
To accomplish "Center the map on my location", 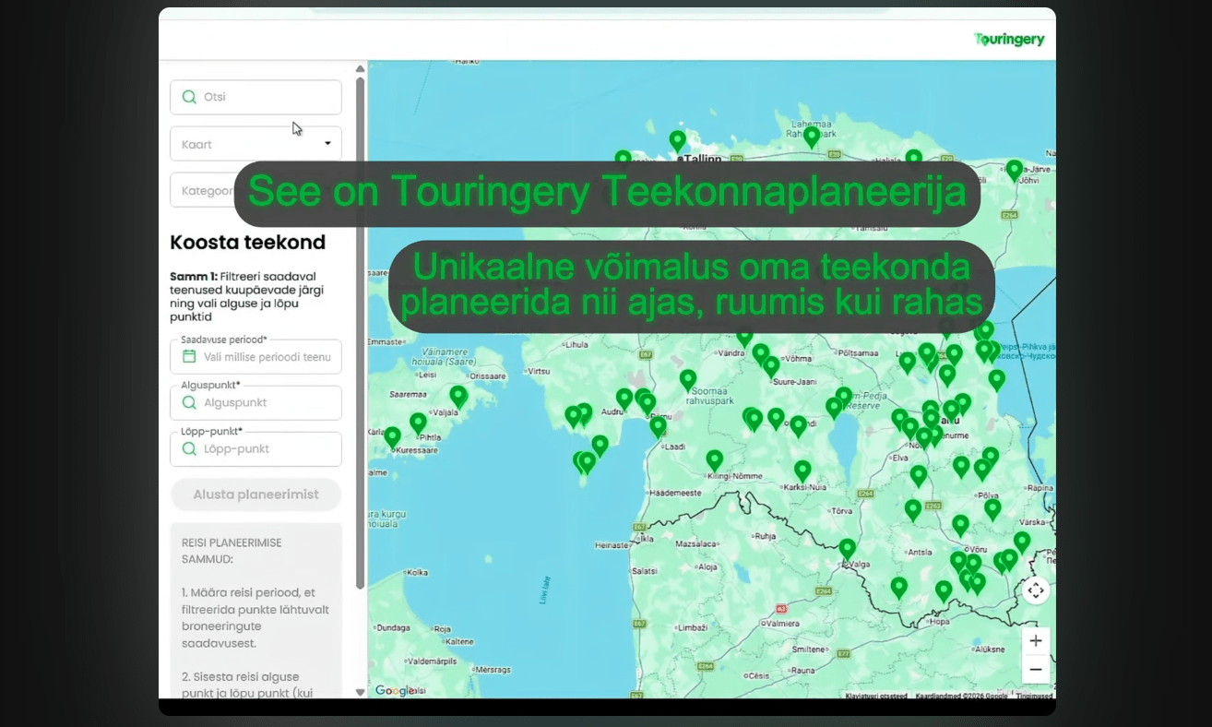I will (x=1036, y=590).
